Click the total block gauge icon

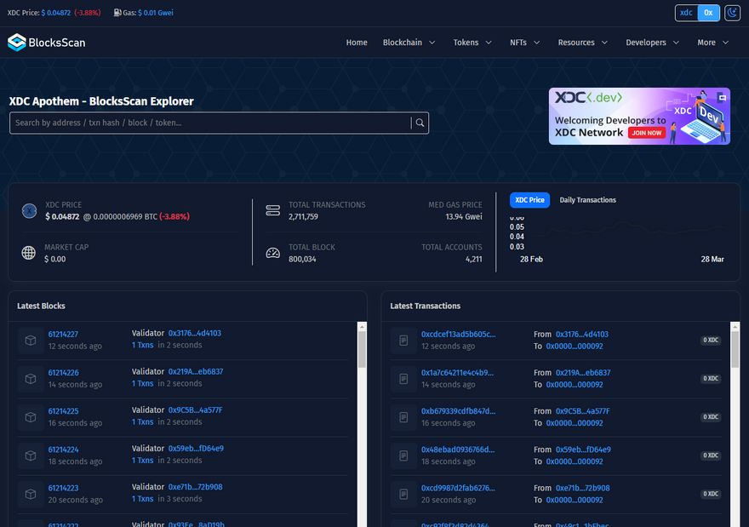[x=273, y=253]
